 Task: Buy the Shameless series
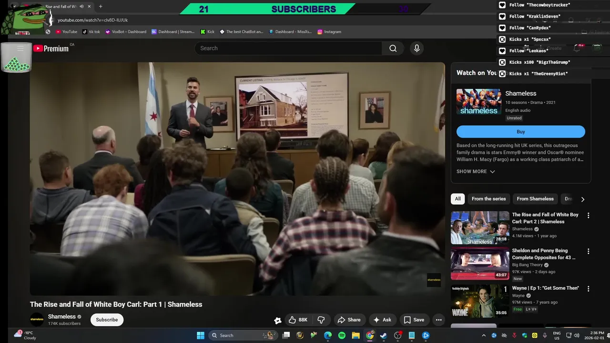pos(521,132)
